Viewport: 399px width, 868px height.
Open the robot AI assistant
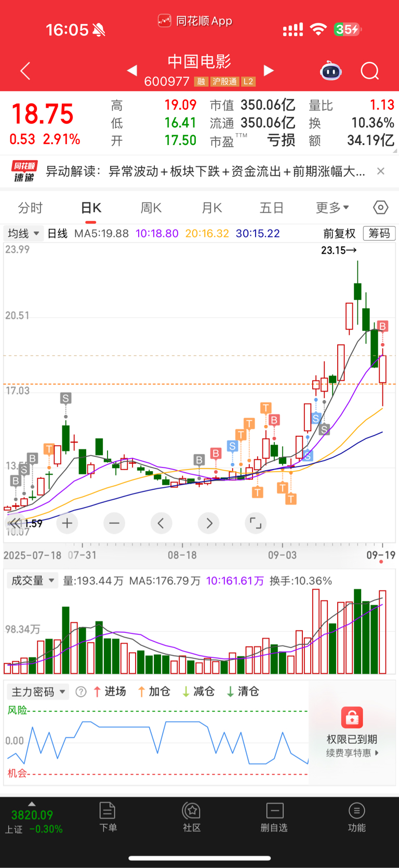[x=331, y=71]
